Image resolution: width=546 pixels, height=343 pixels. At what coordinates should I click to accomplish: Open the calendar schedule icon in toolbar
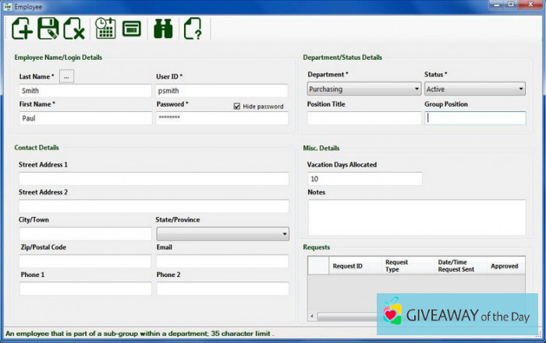[105, 29]
